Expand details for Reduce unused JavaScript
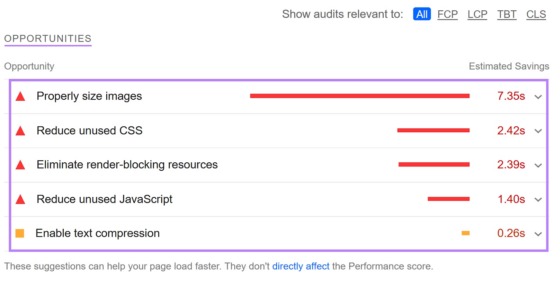This screenshot has height=288, width=554. (x=538, y=200)
